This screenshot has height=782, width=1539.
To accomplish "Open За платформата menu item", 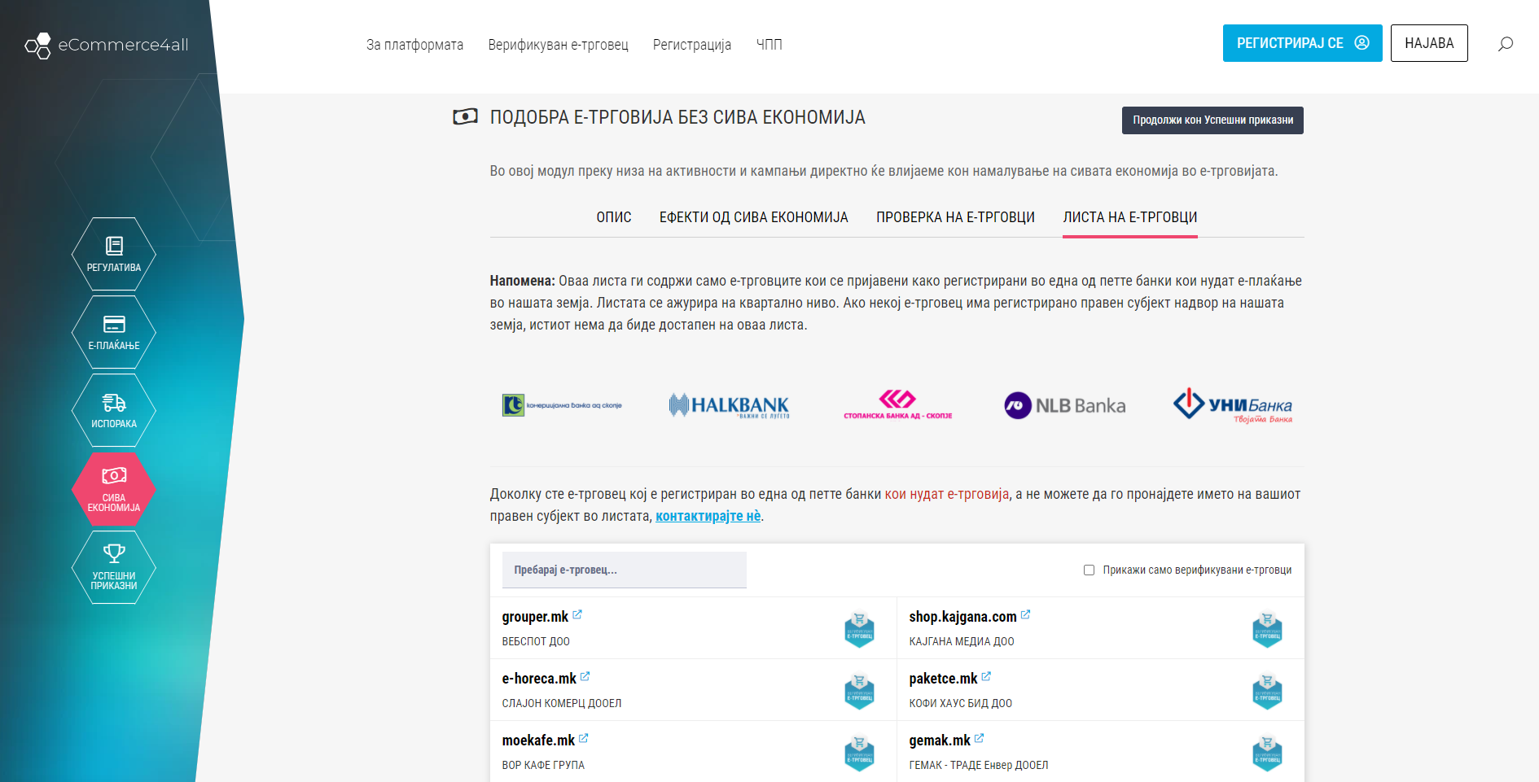I will click(414, 45).
